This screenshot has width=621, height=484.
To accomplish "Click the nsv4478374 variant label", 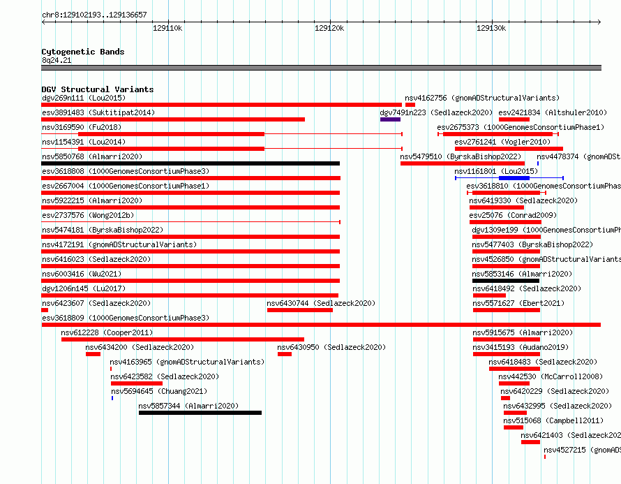I will click(578, 156).
